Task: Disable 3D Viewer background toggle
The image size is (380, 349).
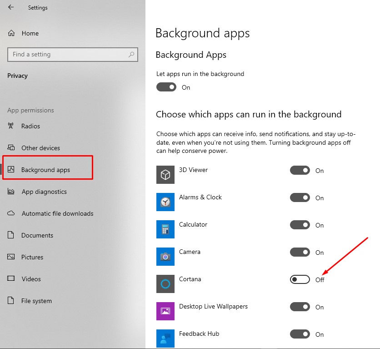Action: click(x=300, y=170)
